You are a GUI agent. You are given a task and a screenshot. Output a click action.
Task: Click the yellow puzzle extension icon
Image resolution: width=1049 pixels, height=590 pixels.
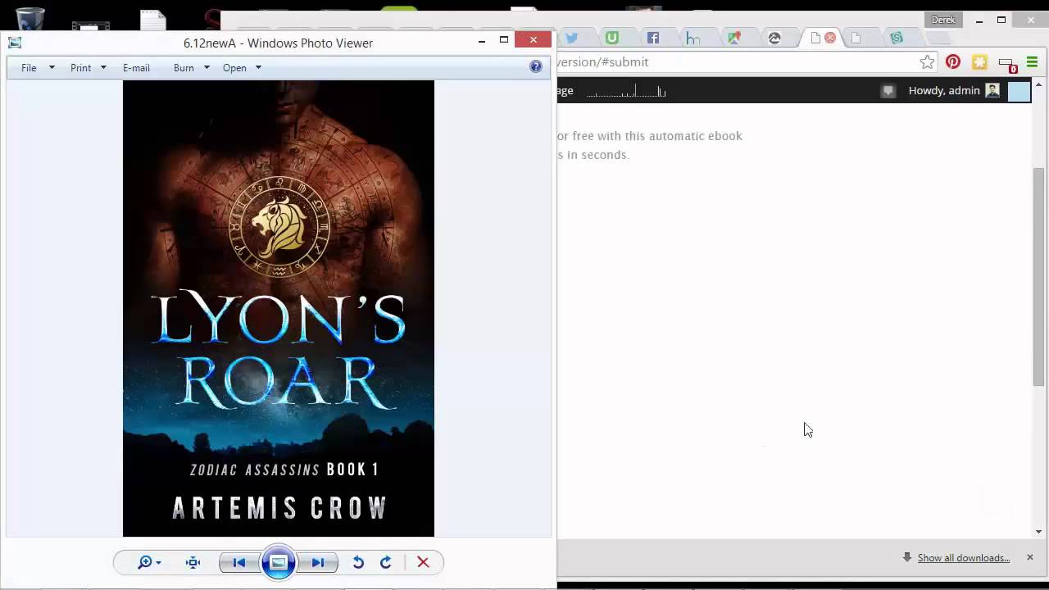(x=979, y=62)
